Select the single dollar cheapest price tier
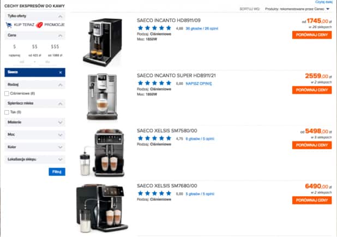Screen dimensions: 337x237 coord(14,47)
